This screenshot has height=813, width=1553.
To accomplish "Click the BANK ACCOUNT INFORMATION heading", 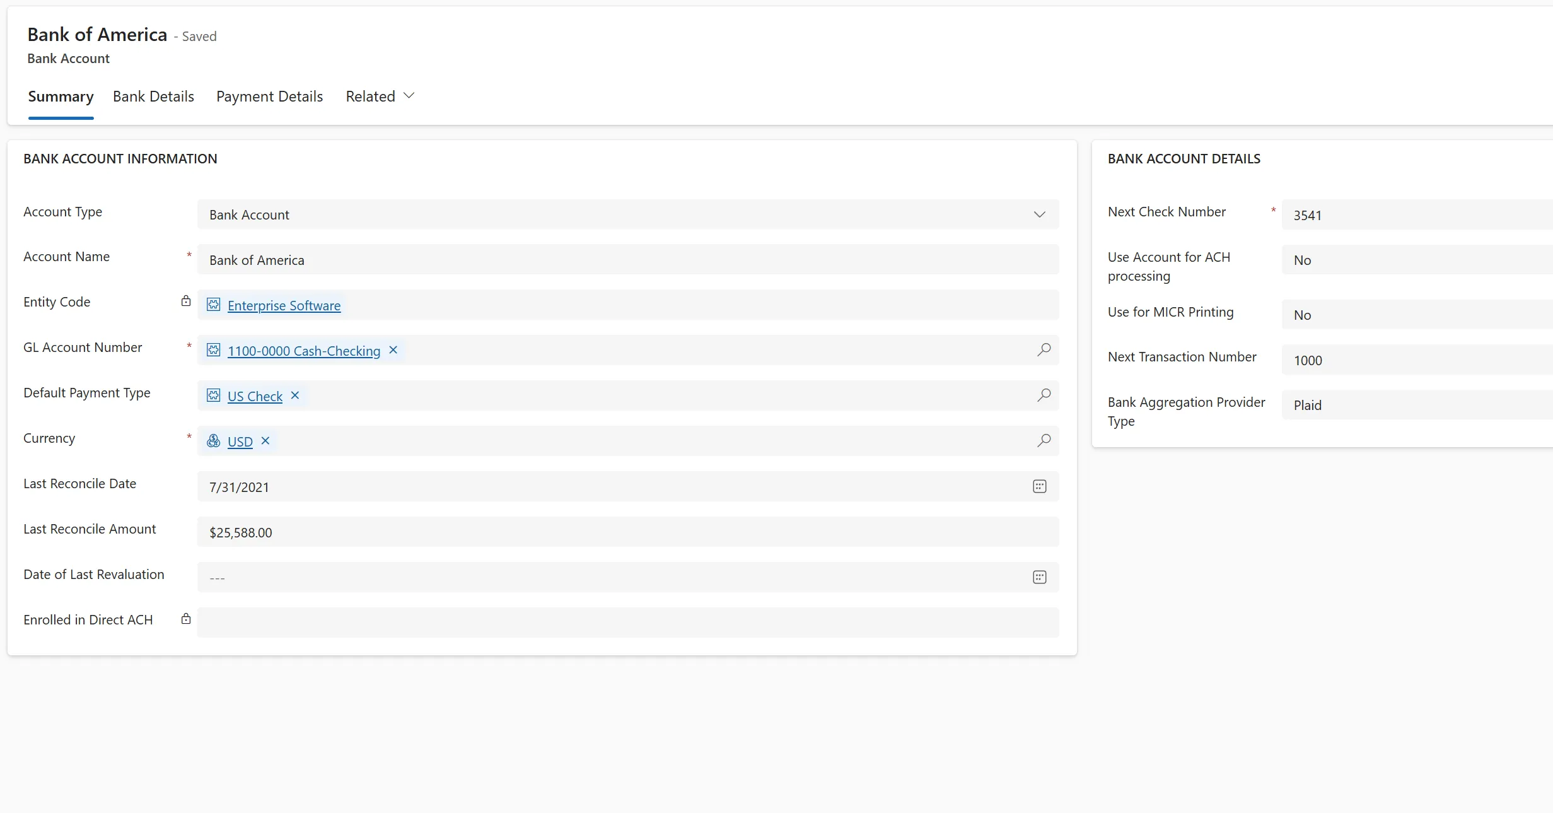I will pos(120,159).
